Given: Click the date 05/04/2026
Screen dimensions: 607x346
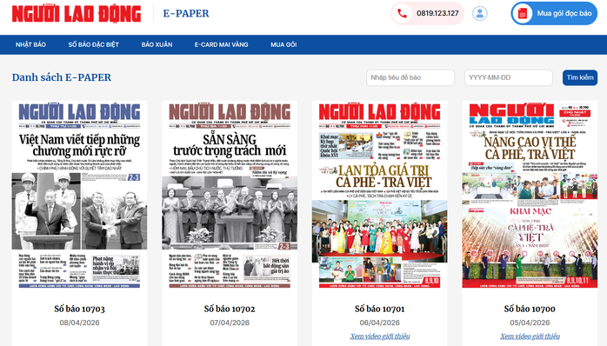Looking at the screenshot, I should click(x=530, y=323).
